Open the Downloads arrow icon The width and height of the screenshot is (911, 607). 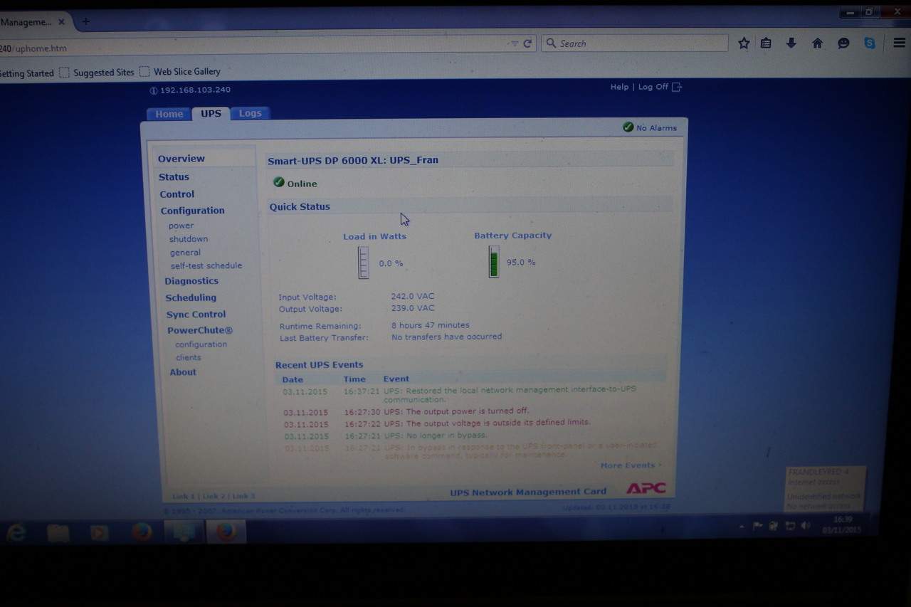pyautogui.click(x=791, y=43)
